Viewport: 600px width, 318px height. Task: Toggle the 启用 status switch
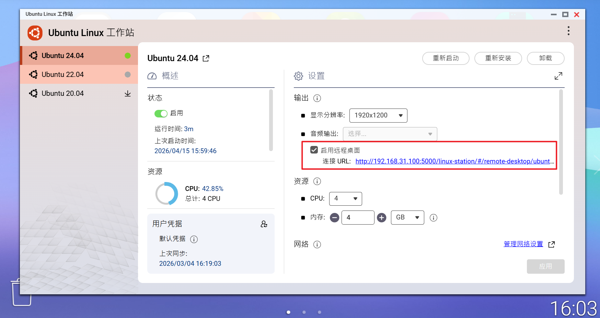pos(161,114)
